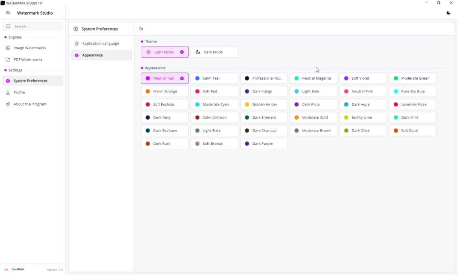The width and height of the screenshot is (458, 275).
Task: Select the Light Mode theme option
Action: point(165,52)
